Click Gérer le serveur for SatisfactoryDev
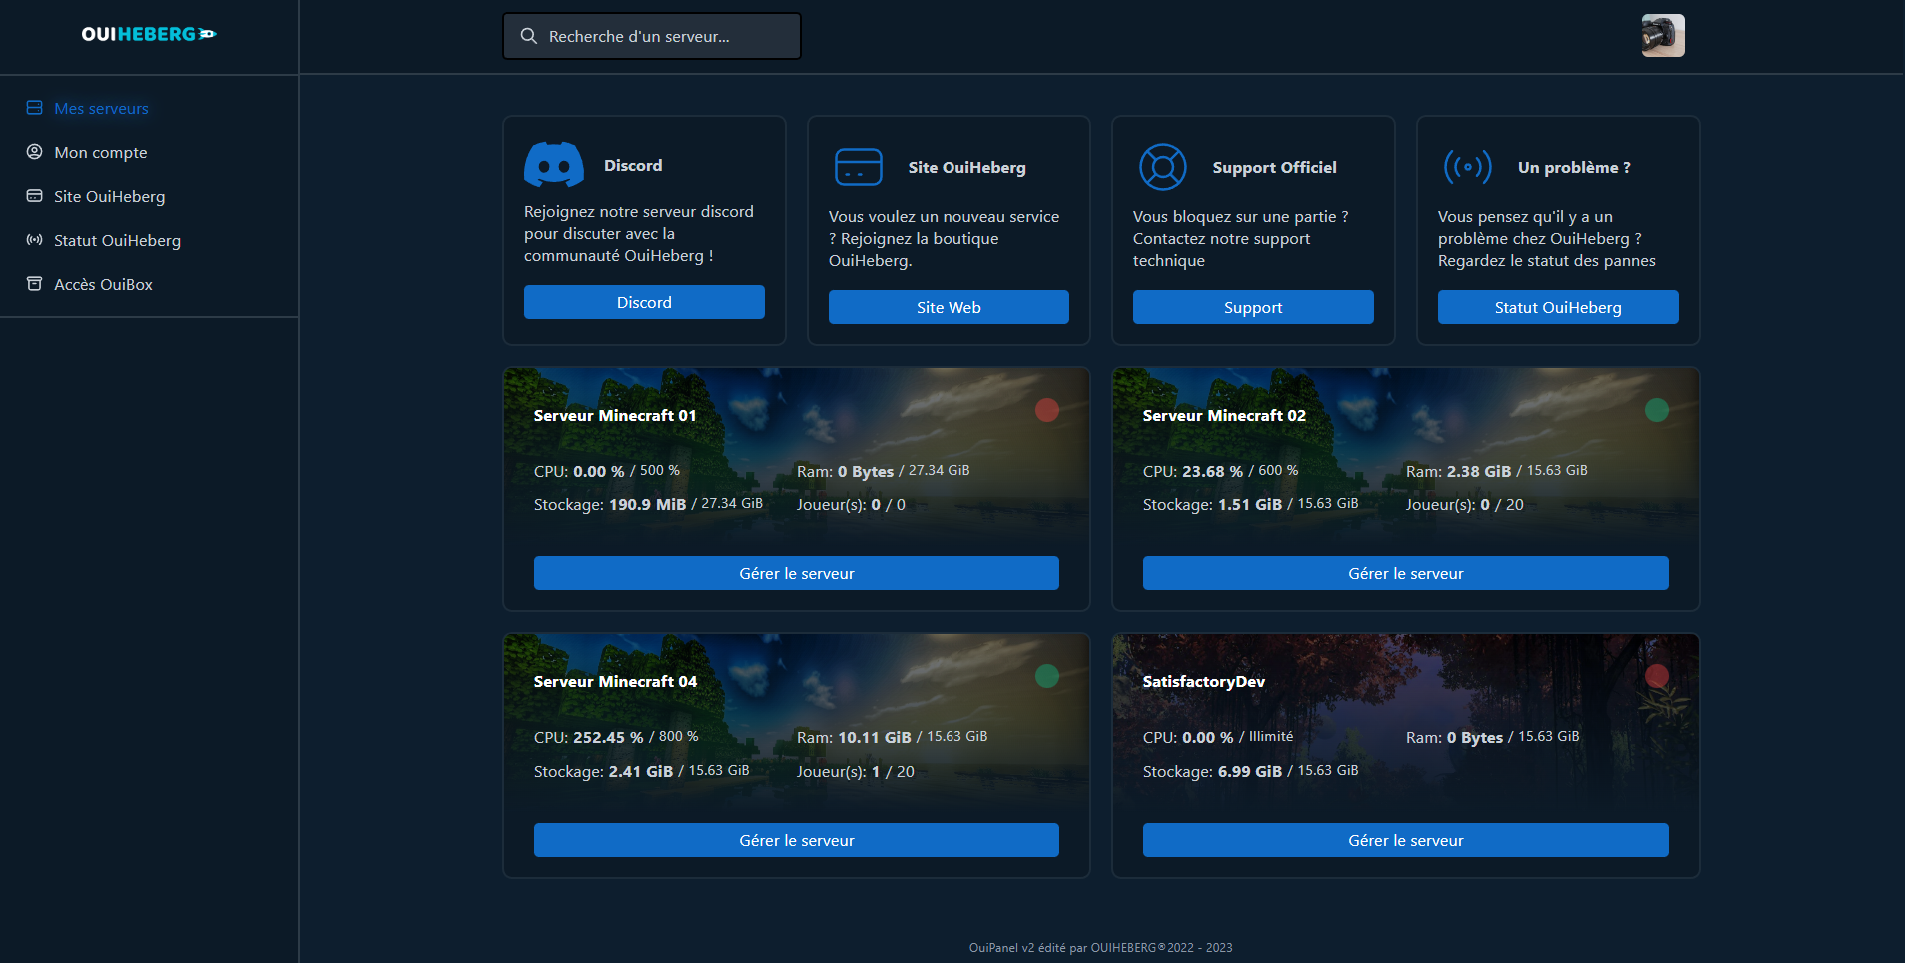The height and width of the screenshot is (963, 1905). coord(1406,840)
